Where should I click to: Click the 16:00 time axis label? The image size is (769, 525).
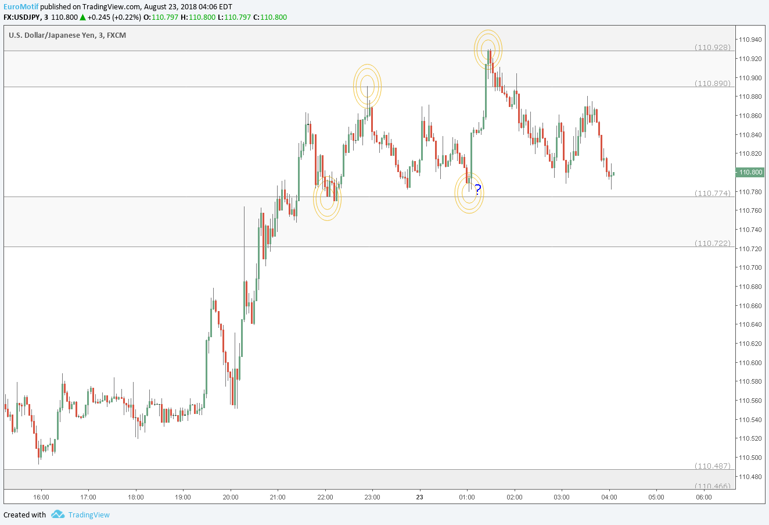[x=41, y=497]
